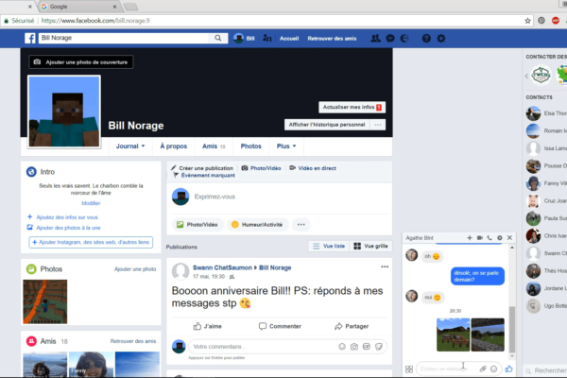Open the settings gear in top bar
The image size is (567, 378).
441,39
